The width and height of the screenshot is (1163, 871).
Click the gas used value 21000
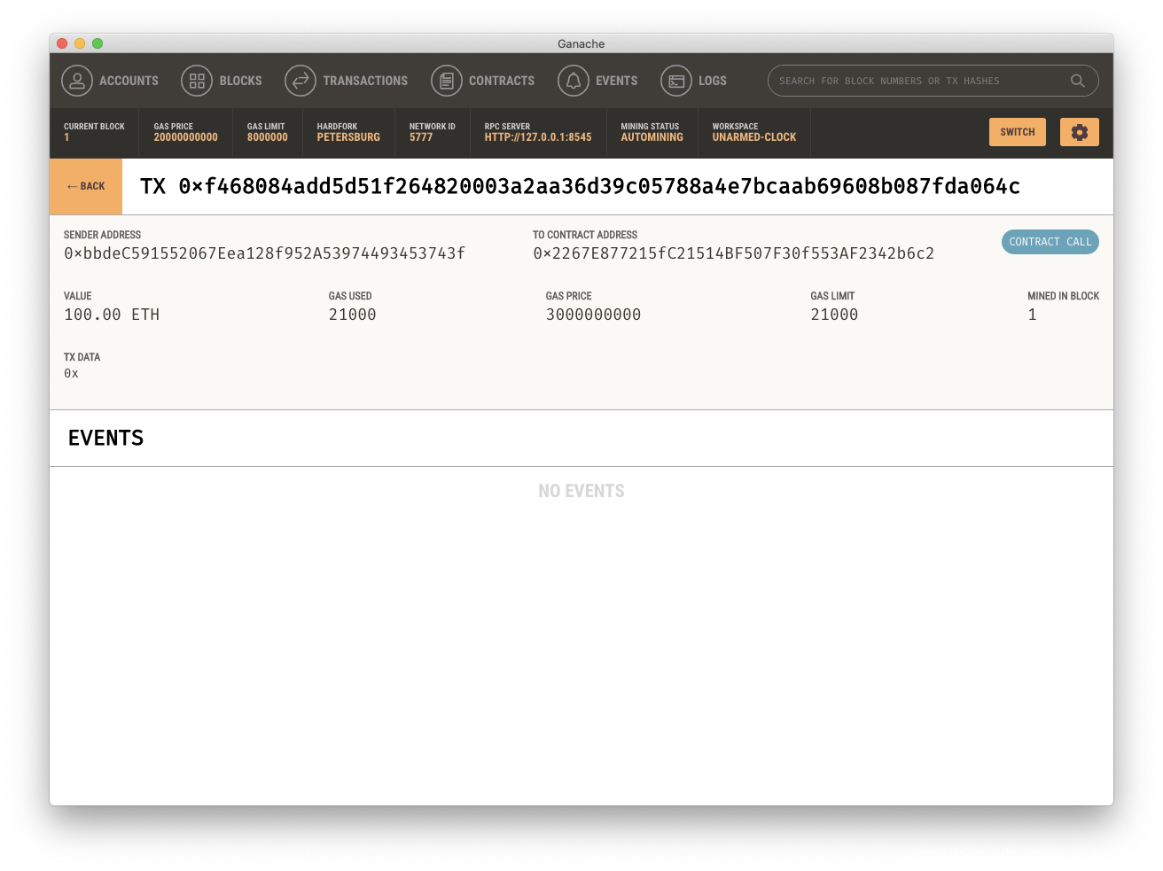click(x=352, y=315)
